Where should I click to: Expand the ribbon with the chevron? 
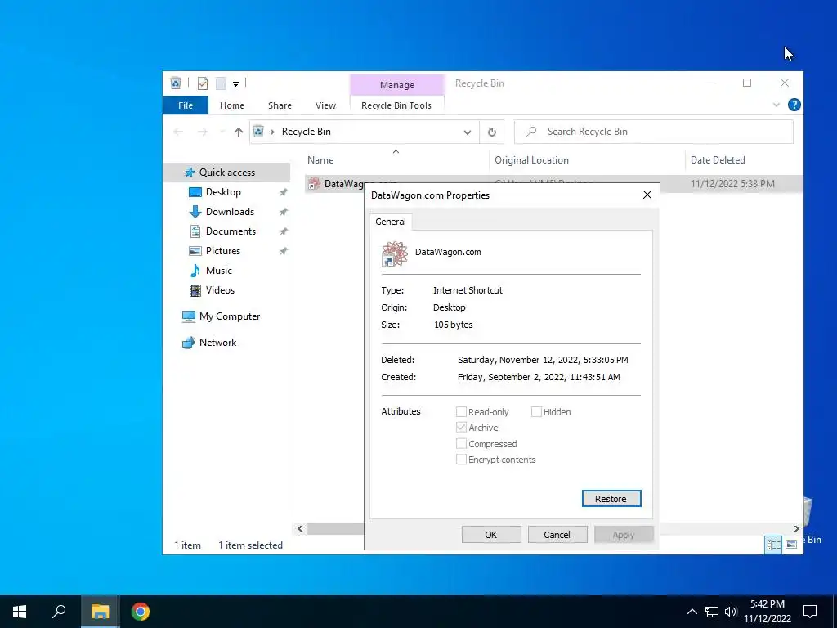point(777,105)
